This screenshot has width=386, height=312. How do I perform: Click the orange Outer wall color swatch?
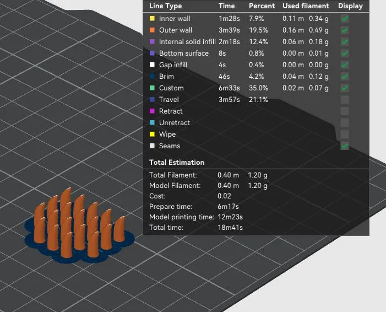[x=152, y=30]
